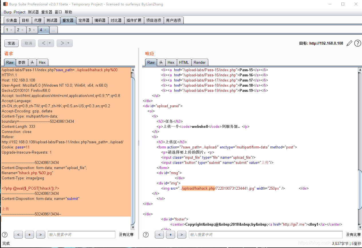Viewport: 362px width, 248px height.
Task: Open the back-history dropdown arrow
Action: tap(50, 43)
